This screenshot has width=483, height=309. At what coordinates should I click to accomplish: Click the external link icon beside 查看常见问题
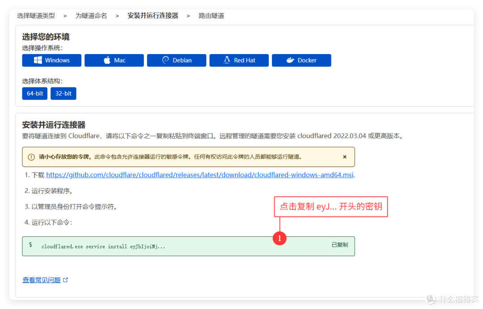pyautogui.click(x=65, y=280)
